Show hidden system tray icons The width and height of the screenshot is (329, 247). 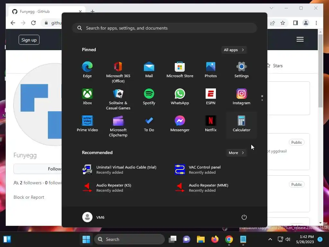[x=270, y=239]
